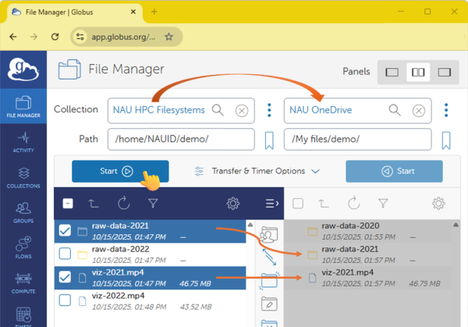The height and width of the screenshot is (327, 468).
Task: Select File Manager in the sidebar
Action: click(x=23, y=107)
